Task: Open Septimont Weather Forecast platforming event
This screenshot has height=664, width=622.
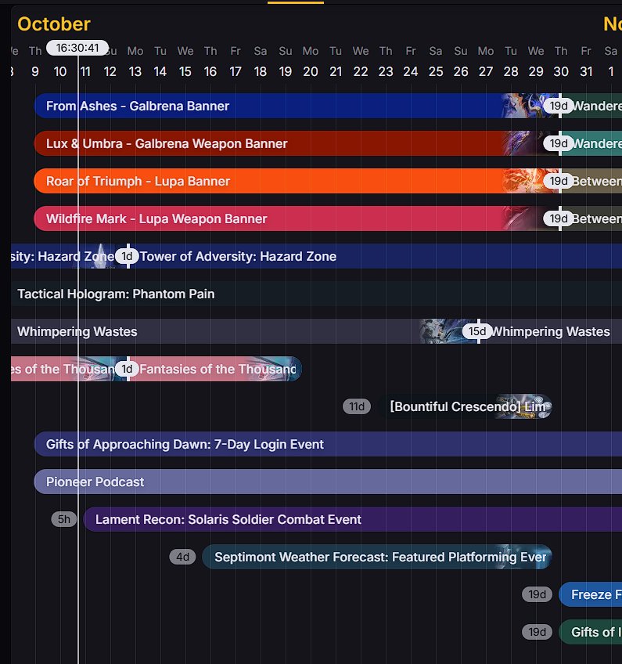Action: coord(377,558)
